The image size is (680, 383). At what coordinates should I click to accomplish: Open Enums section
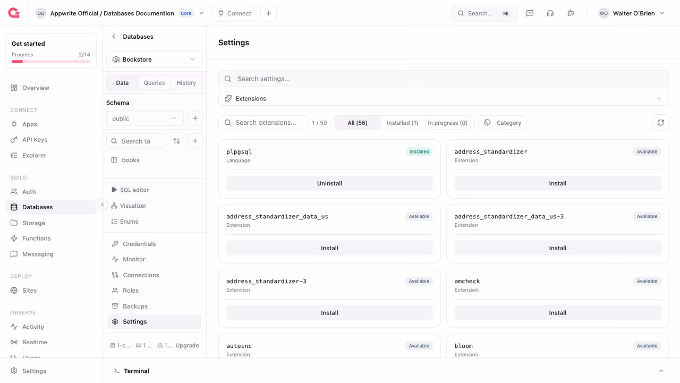[124, 222]
